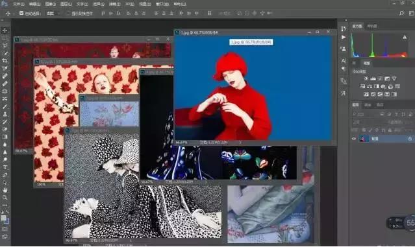Click the Change Screen Mode icon
Screen dimensions: 415x247
coord(5,237)
